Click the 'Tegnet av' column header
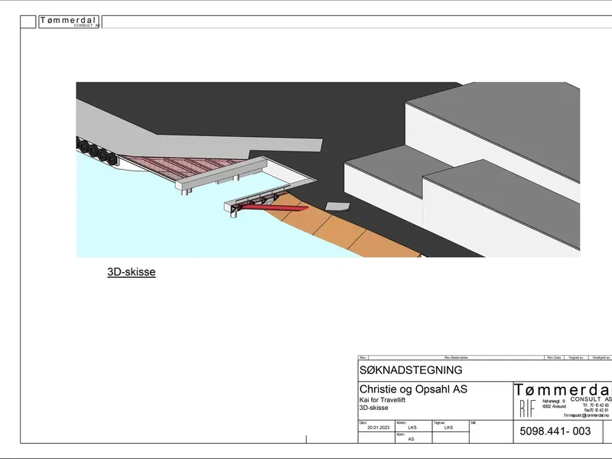 tap(576, 357)
